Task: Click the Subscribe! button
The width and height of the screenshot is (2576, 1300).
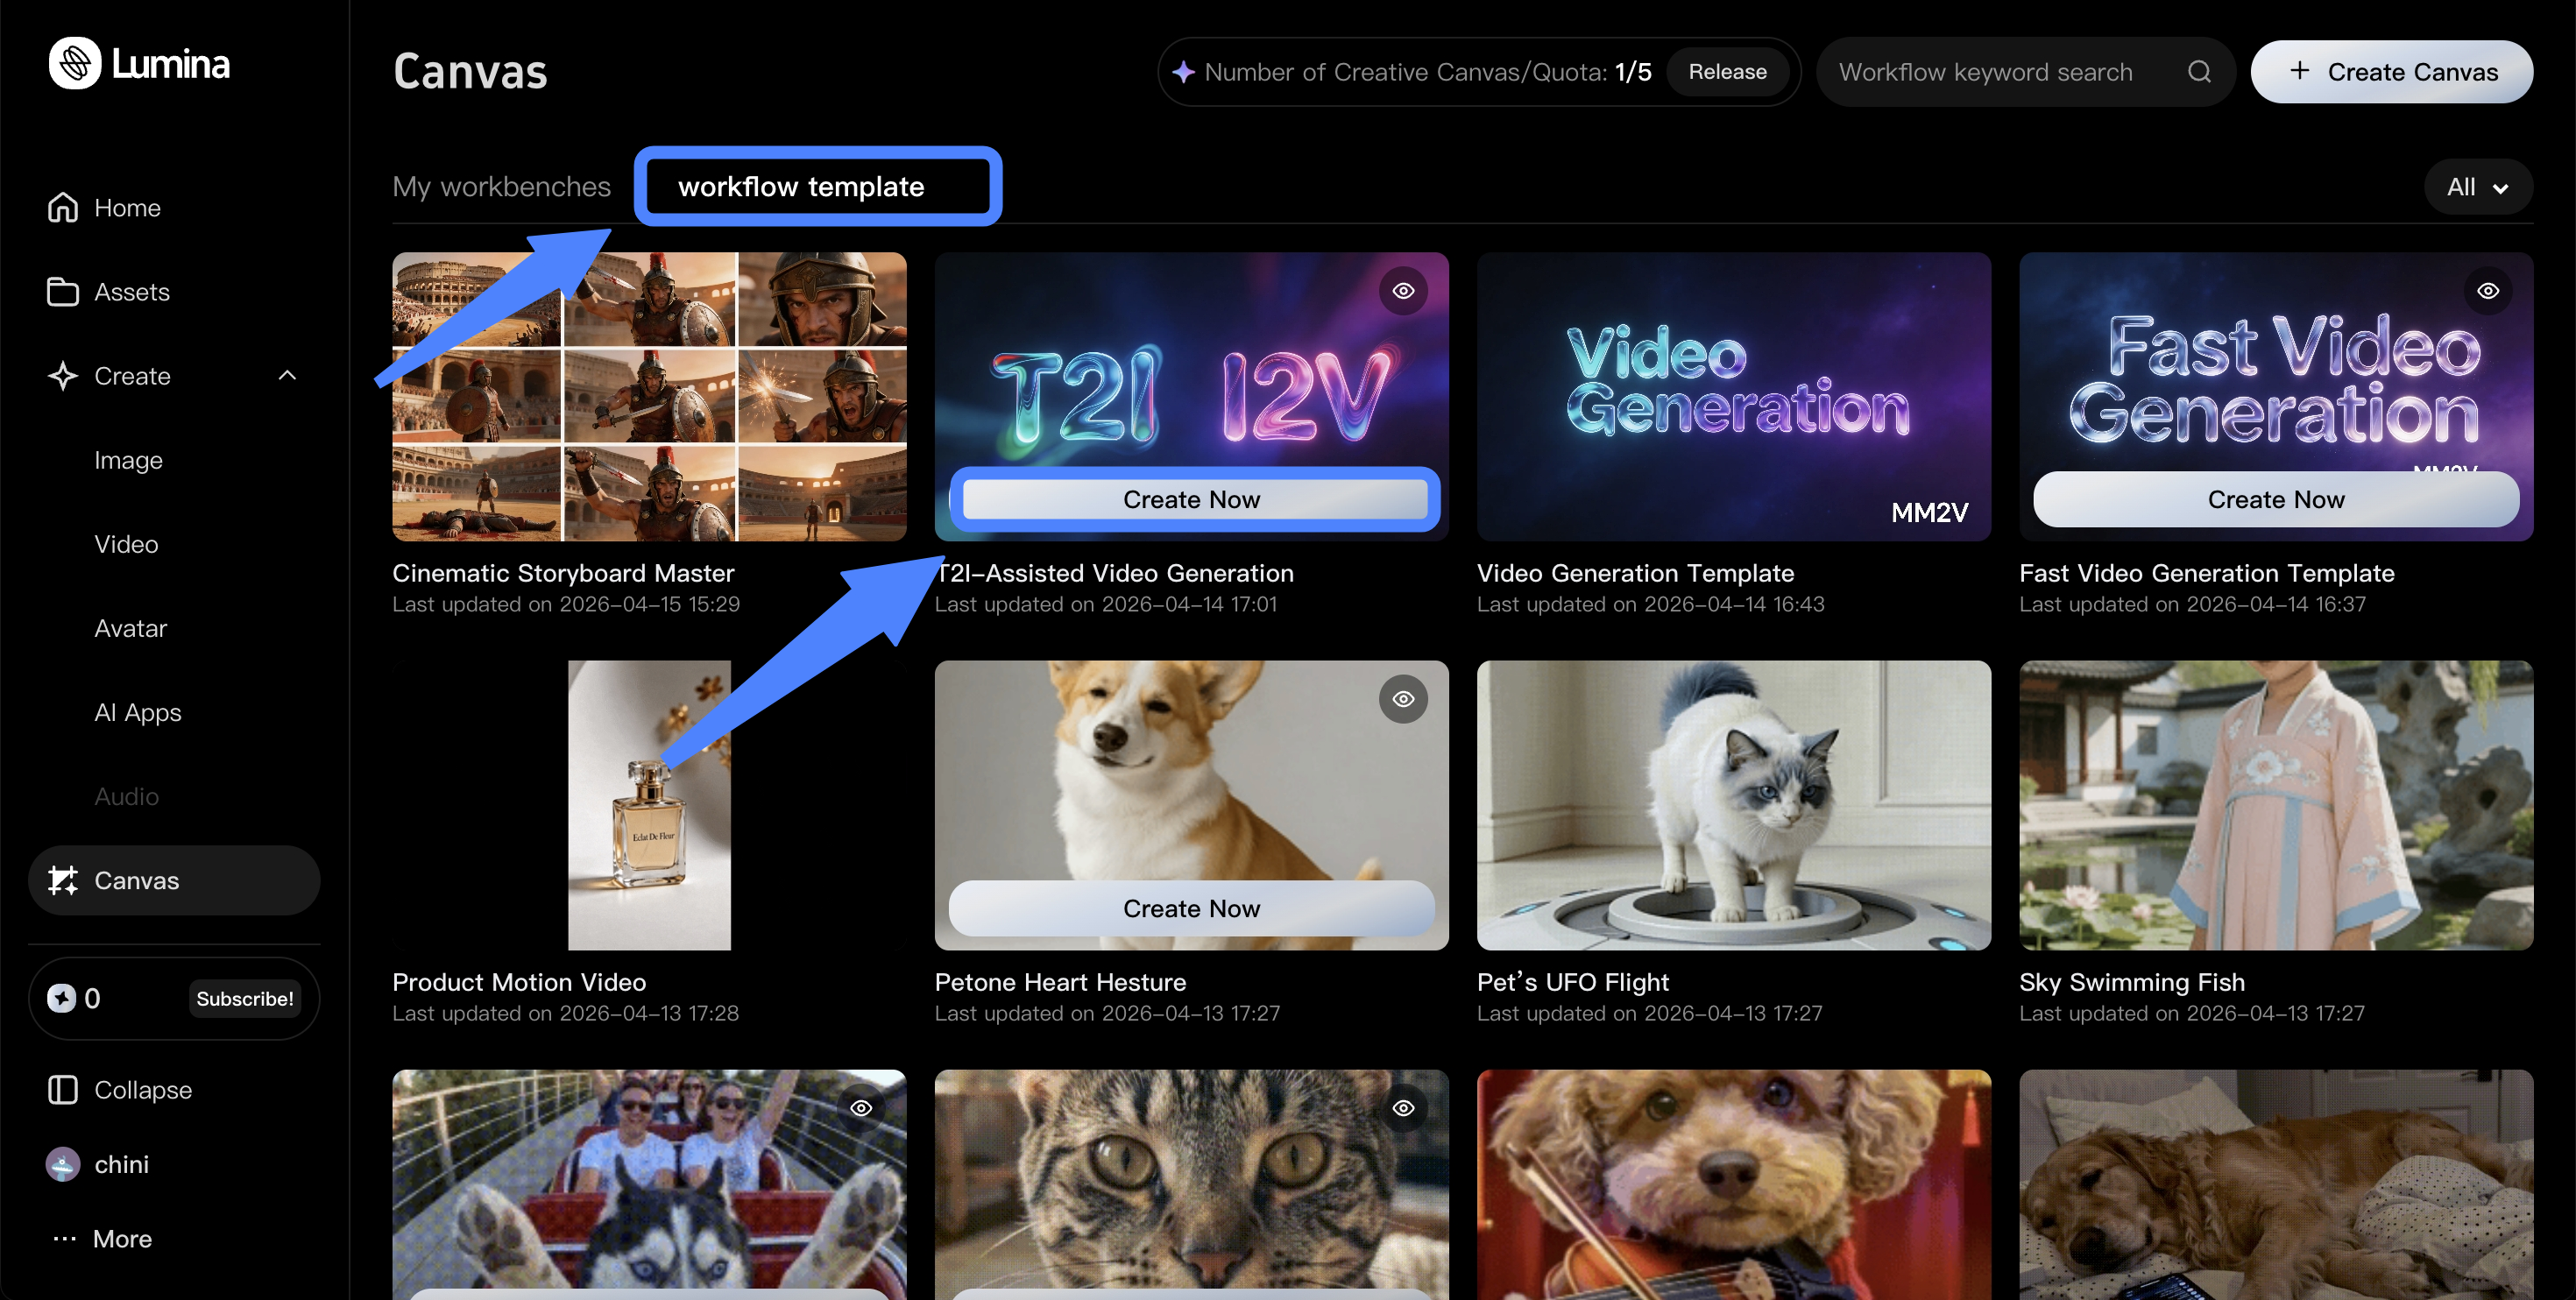Action: [x=245, y=998]
